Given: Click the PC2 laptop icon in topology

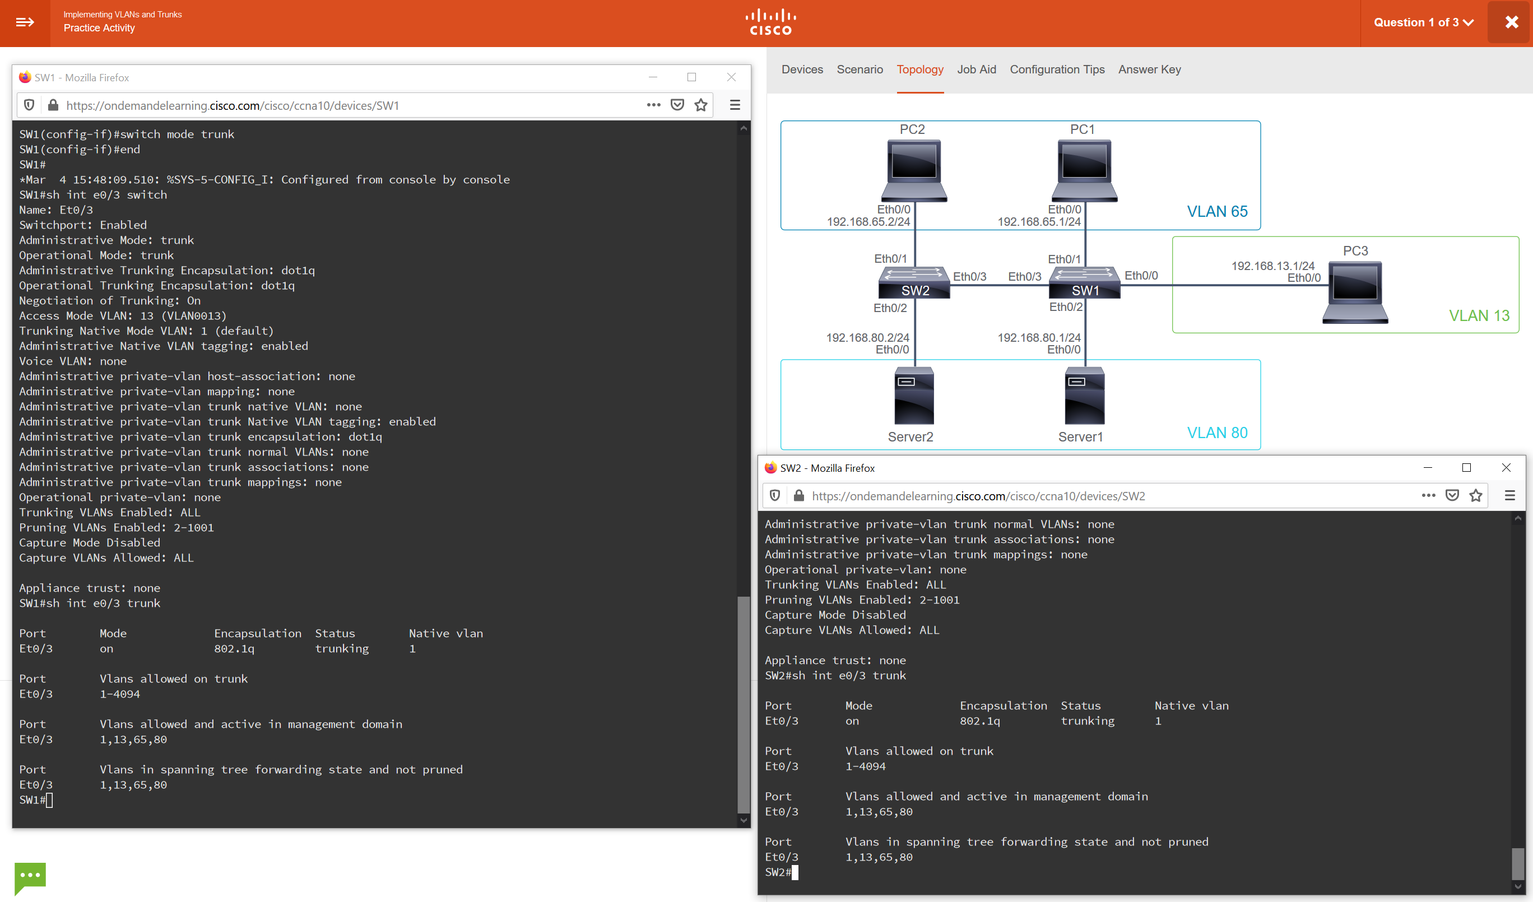Looking at the screenshot, I should click(x=913, y=171).
